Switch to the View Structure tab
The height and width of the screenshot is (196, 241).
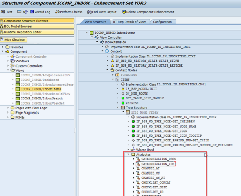pos(95,22)
